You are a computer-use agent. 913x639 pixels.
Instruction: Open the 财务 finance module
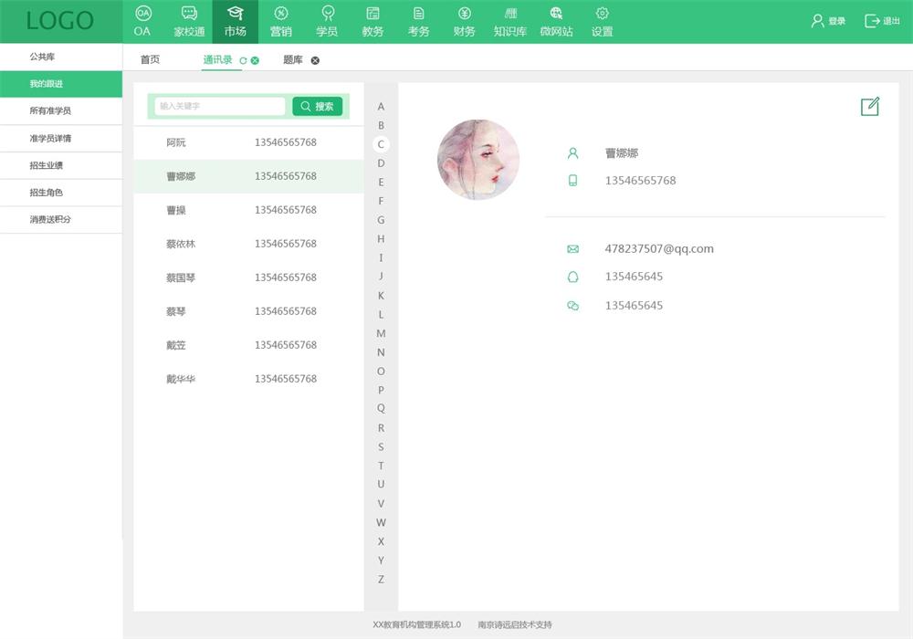coord(464,22)
